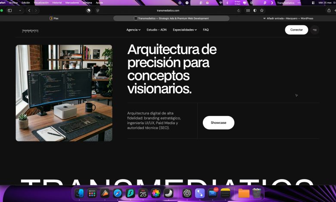The height and width of the screenshot is (202, 336).
Task: Click the Transmediatics Agency logo
Action: (x=30, y=31)
